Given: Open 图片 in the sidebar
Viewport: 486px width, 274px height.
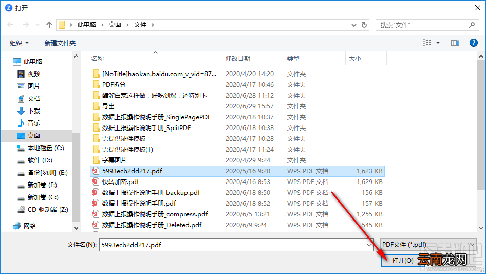Looking at the screenshot, I should click(29, 86).
